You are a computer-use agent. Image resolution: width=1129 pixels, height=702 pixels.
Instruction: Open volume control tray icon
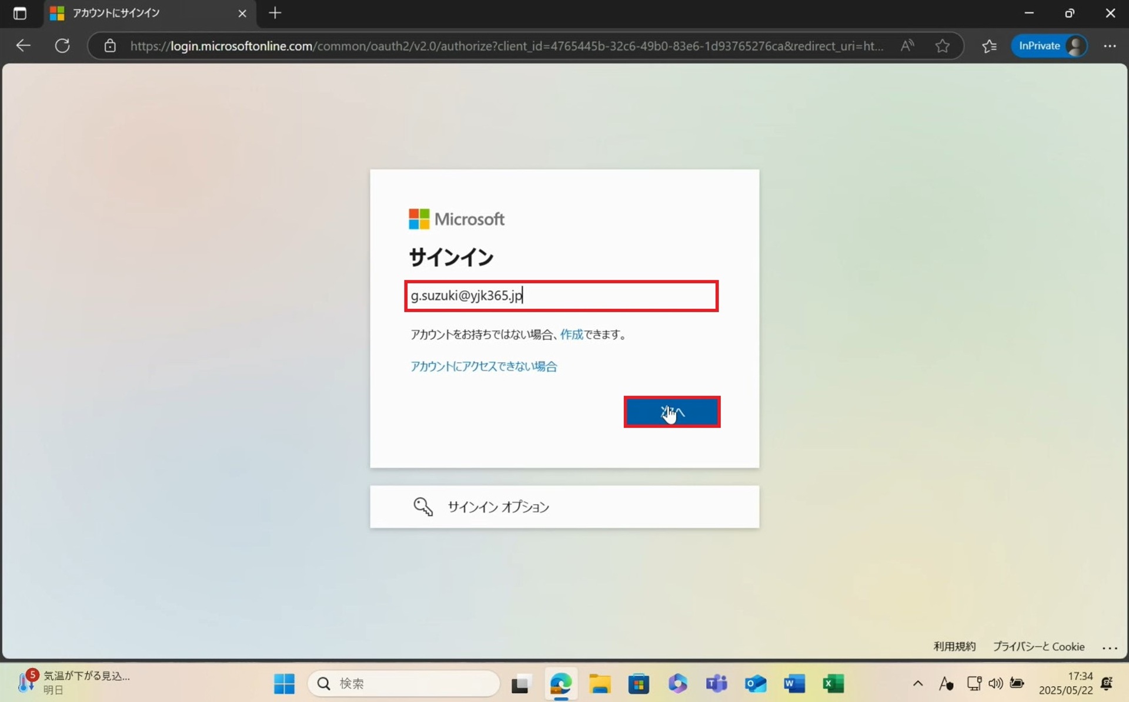tap(996, 683)
